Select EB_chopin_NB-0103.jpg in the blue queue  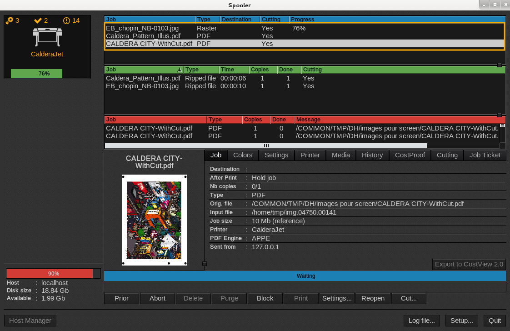click(142, 28)
